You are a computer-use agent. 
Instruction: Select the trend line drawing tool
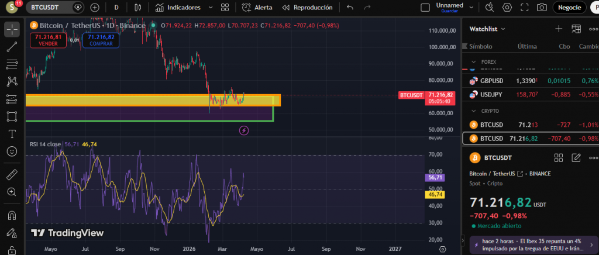[12, 47]
